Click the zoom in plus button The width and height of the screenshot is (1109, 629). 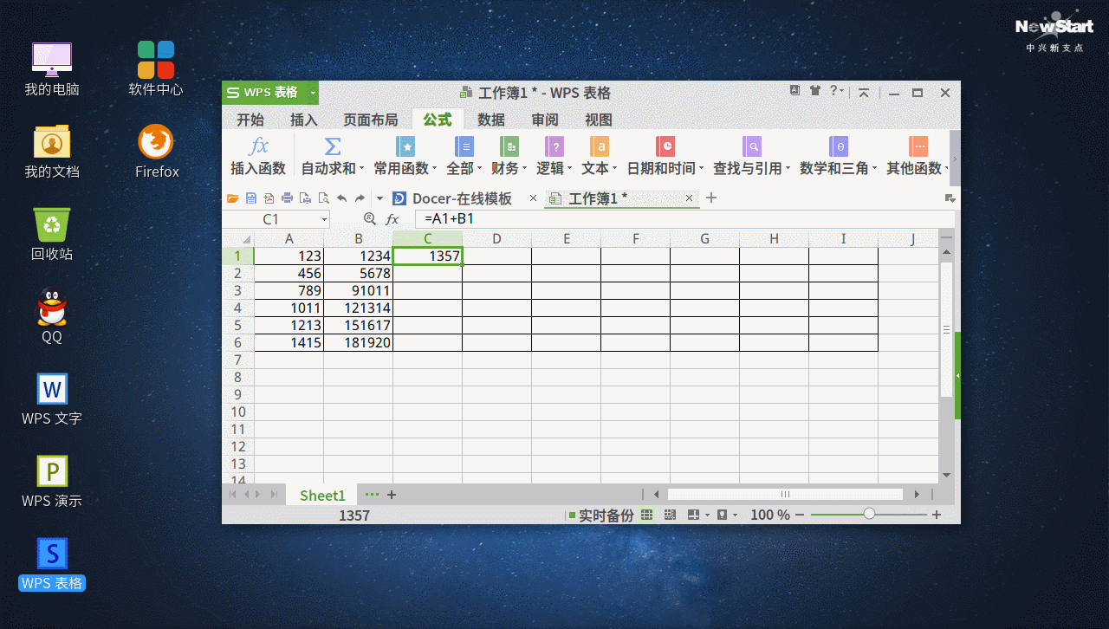coord(937,515)
